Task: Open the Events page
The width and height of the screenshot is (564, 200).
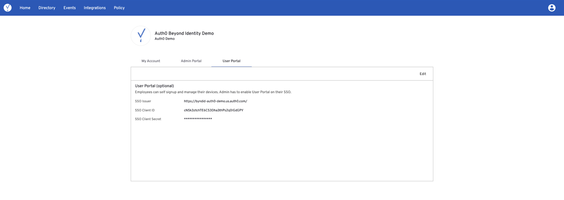Action: tap(70, 8)
